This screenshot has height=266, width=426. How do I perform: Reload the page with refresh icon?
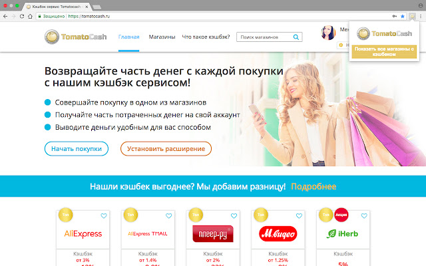(22, 16)
